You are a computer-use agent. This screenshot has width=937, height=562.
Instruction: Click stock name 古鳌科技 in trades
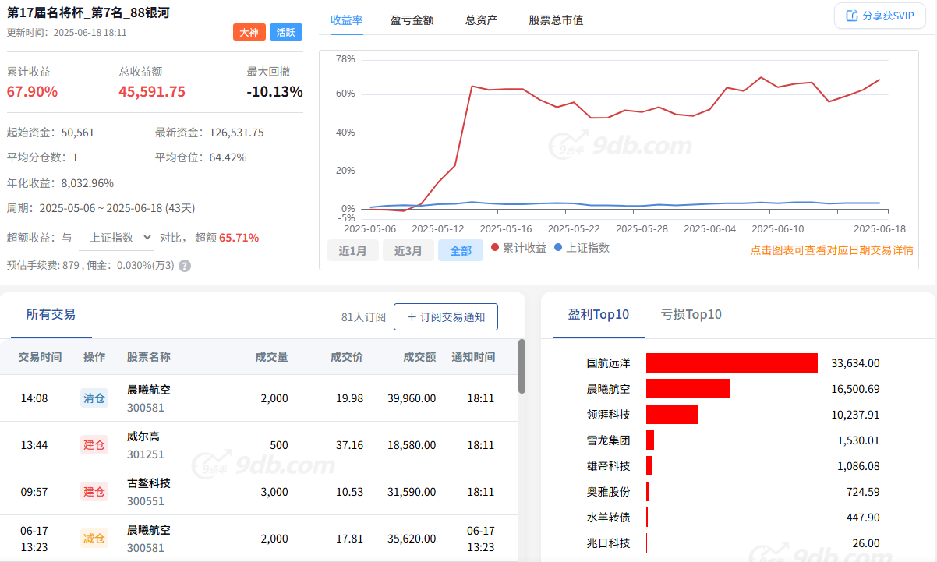[x=149, y=483]
